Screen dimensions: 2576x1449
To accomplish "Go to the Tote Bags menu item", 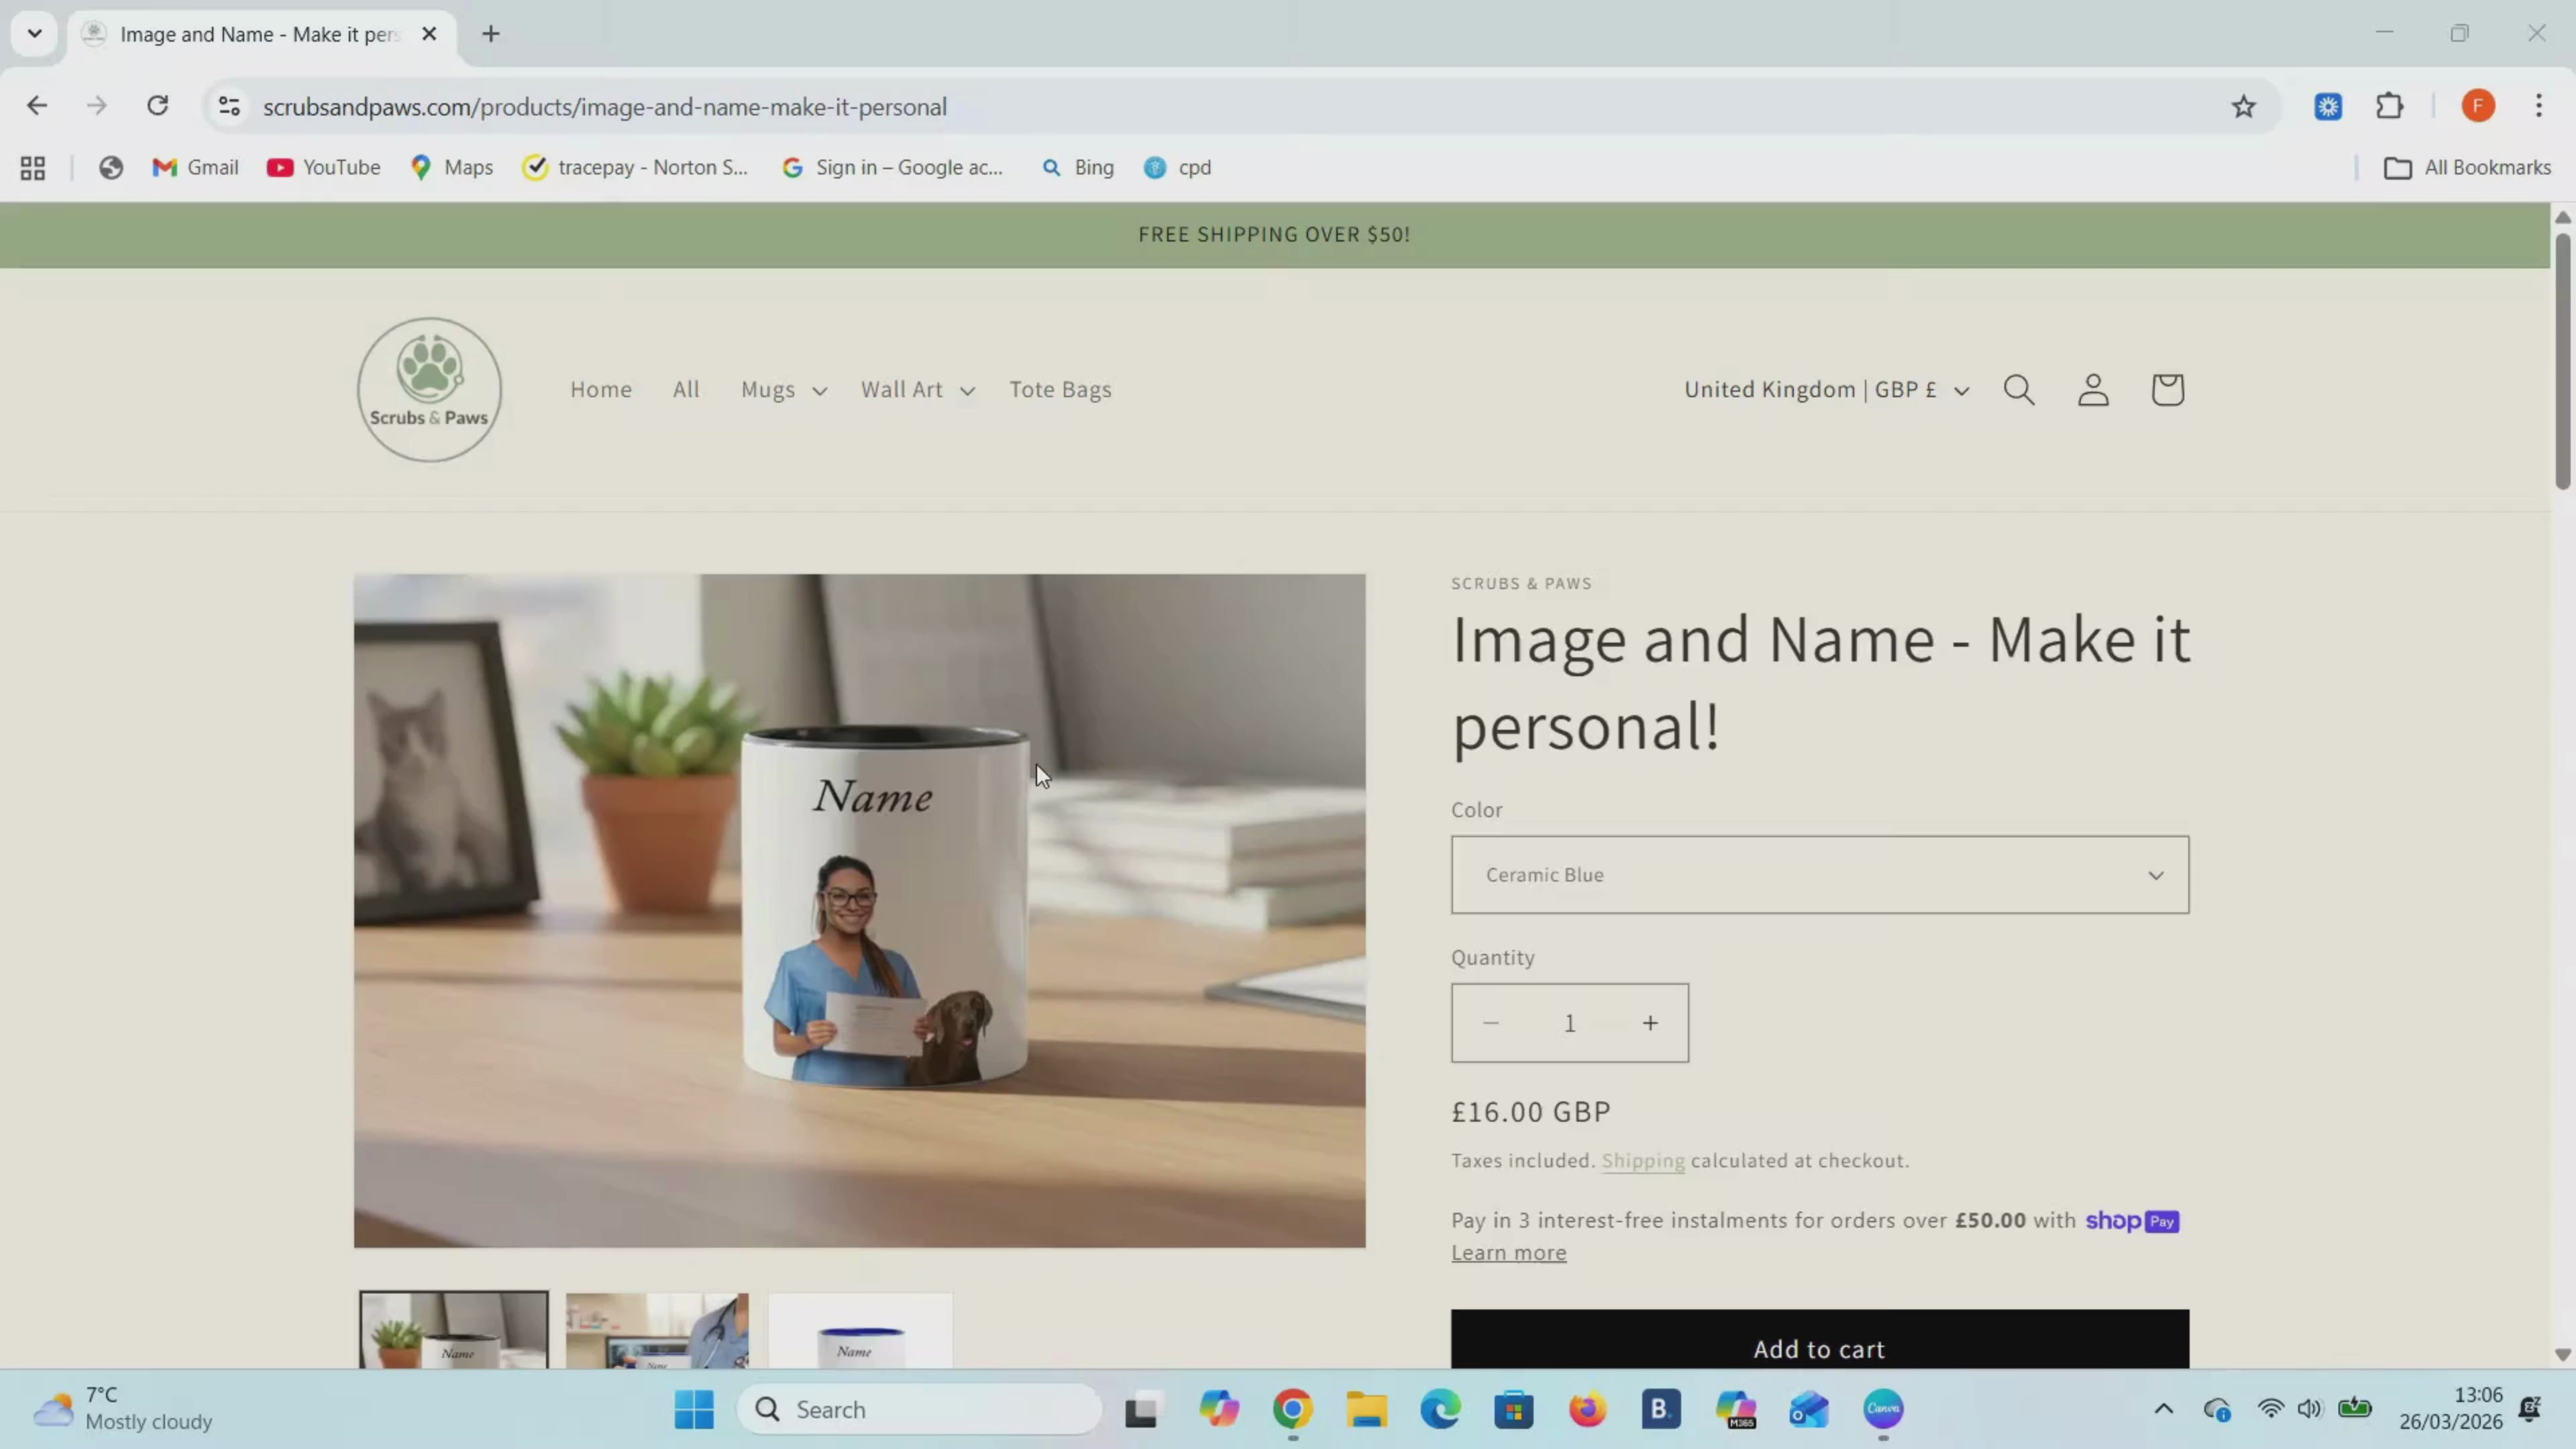I will tap(1060, 389).
